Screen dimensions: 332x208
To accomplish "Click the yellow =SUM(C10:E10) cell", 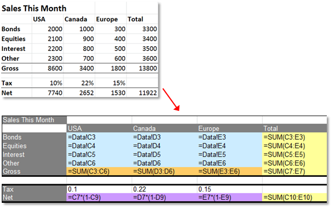I will click(294, 198).
